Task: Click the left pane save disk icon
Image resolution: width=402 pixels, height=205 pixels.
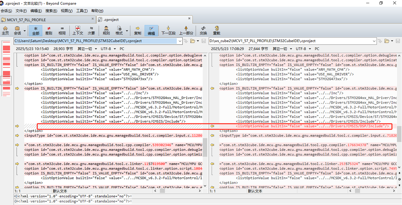Action: tap(204, 41)
